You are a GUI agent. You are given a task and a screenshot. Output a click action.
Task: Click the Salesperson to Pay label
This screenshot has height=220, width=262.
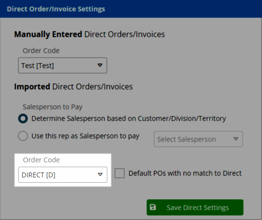coord(53,107)
